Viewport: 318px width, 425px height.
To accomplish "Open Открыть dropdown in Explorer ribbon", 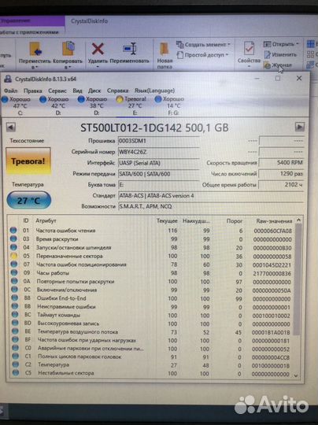I will (x=282, y=43).
